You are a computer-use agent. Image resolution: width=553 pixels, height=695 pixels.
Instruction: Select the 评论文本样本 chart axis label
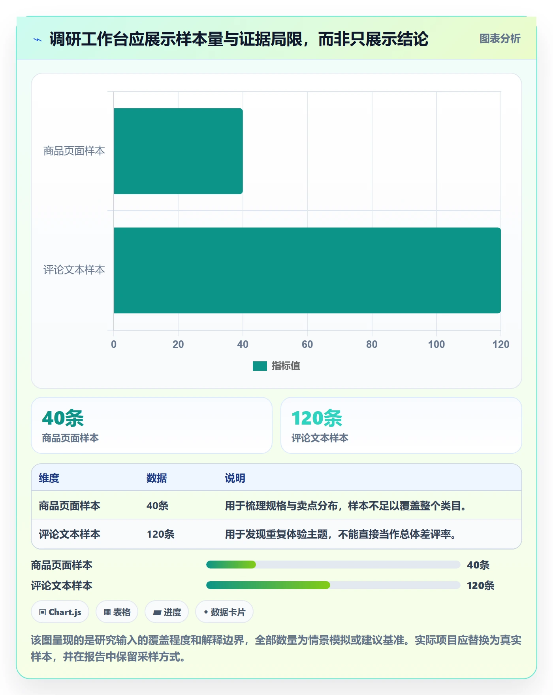point(74,270)
